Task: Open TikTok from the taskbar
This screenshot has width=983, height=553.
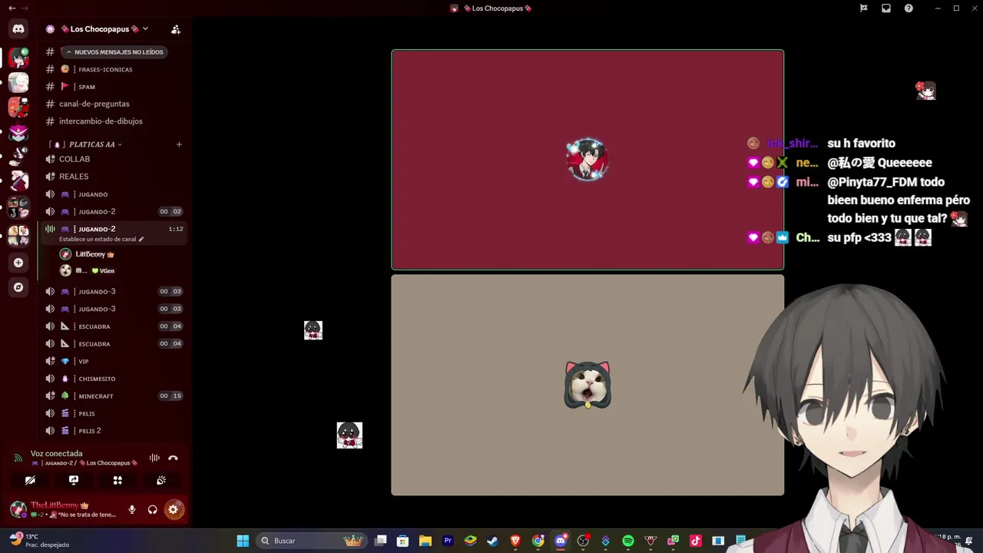Action: pos(696,541)
